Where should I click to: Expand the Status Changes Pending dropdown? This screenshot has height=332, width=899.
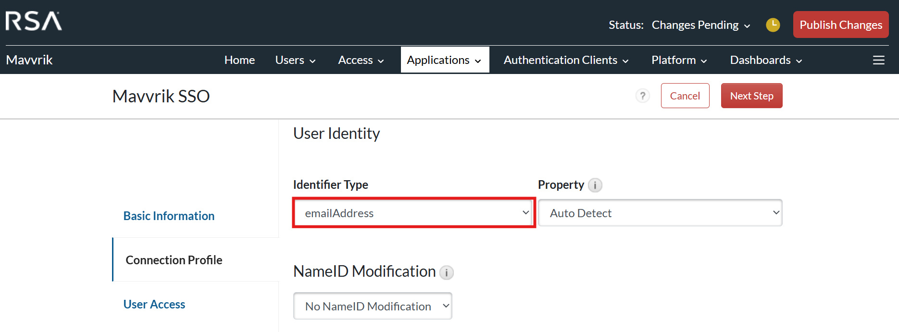point(701,25)
